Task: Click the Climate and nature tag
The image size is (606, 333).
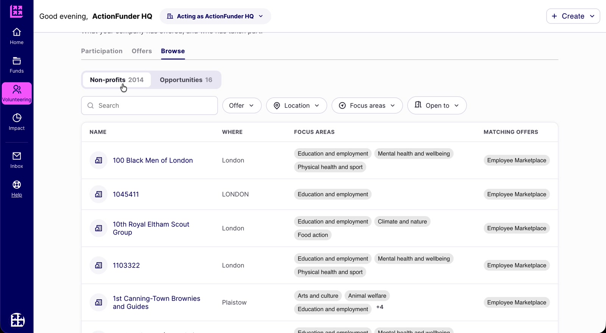Action: (402, 222)
